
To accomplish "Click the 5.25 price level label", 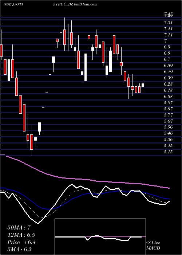I will tap(168, 146).
